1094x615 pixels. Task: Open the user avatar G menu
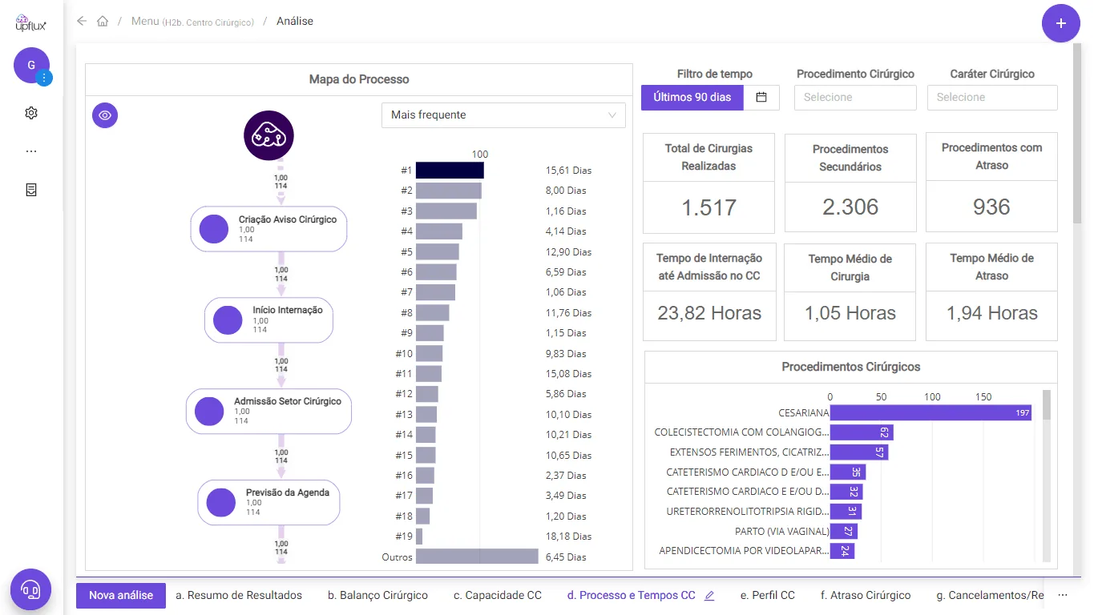[31, 65]
